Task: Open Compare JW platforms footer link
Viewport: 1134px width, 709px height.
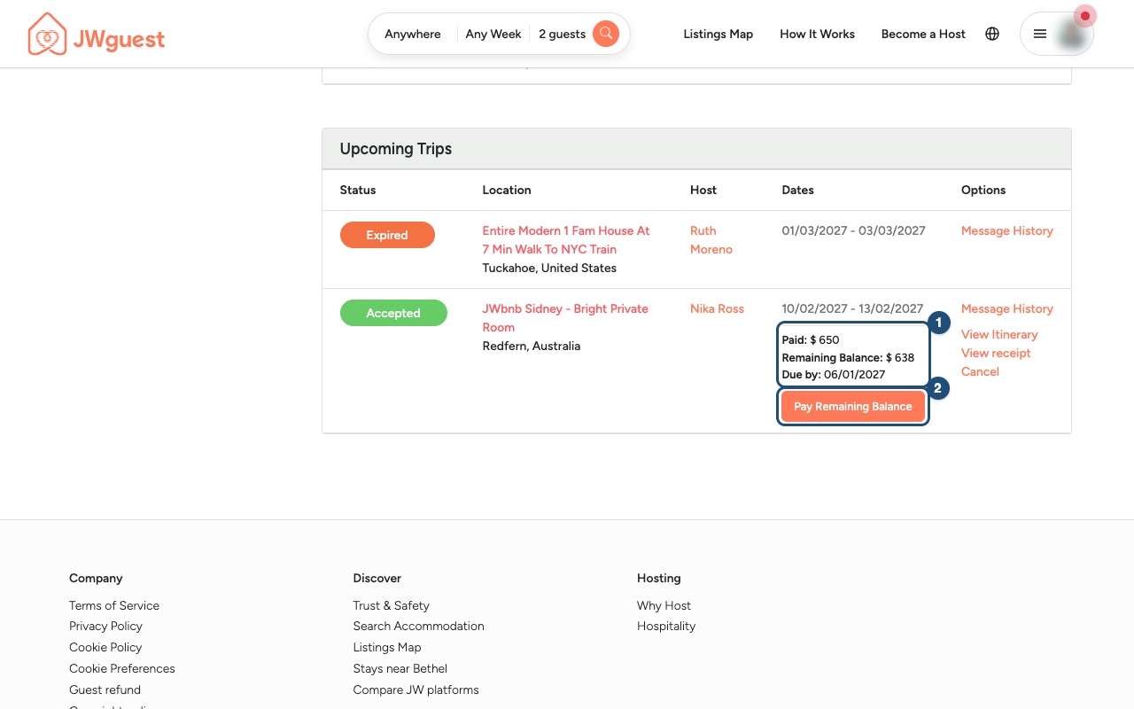Action: point(416,690)
